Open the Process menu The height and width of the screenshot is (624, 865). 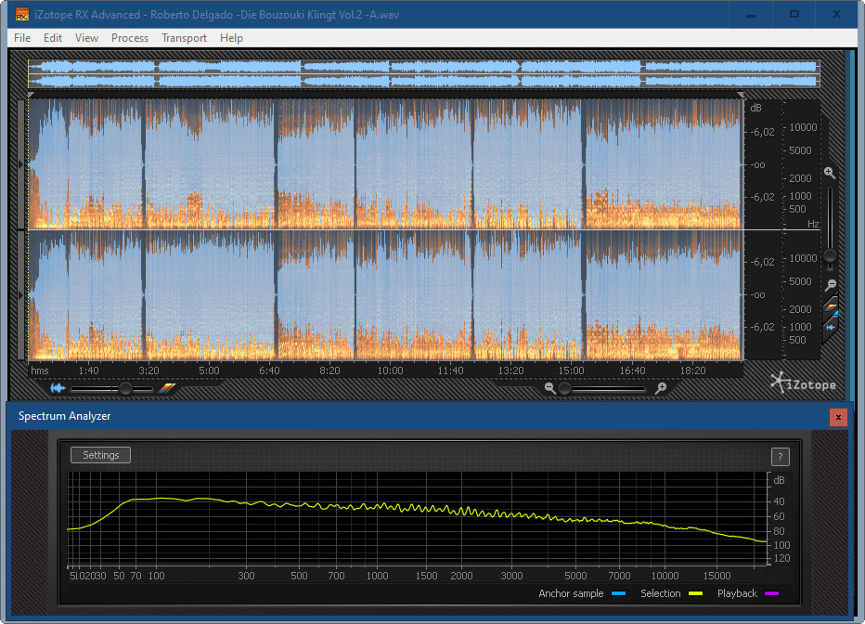point(130,38)
